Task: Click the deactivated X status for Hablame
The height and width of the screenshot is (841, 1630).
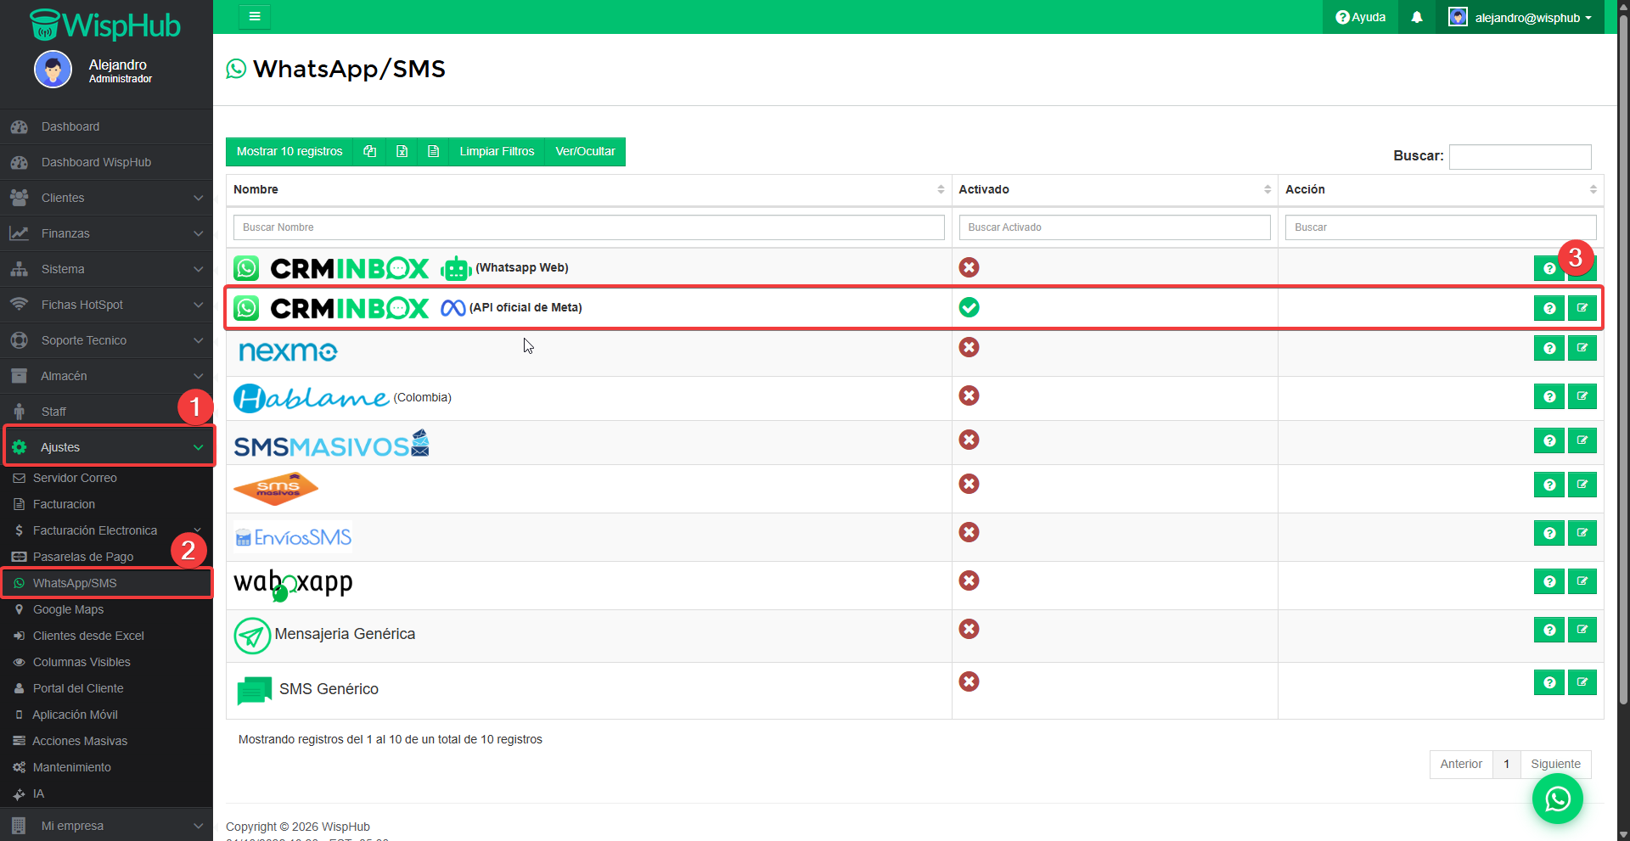Action: pos(969,395)
